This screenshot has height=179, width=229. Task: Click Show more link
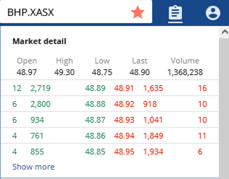33,167
